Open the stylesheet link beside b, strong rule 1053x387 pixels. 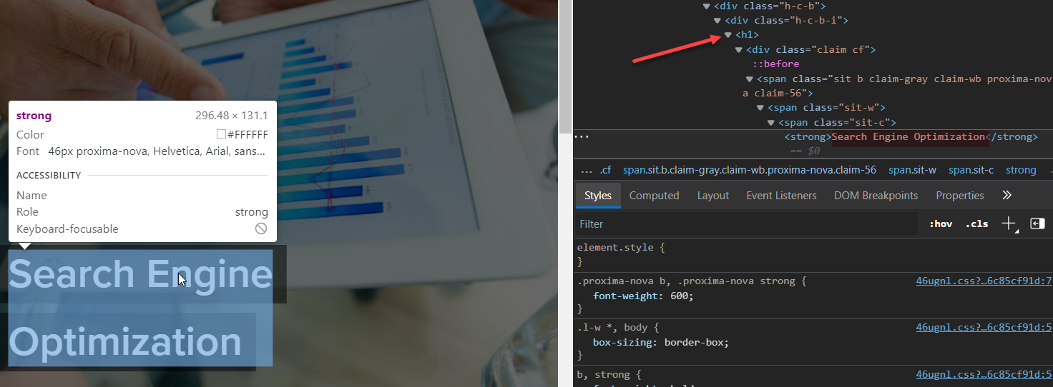[984, 374]
